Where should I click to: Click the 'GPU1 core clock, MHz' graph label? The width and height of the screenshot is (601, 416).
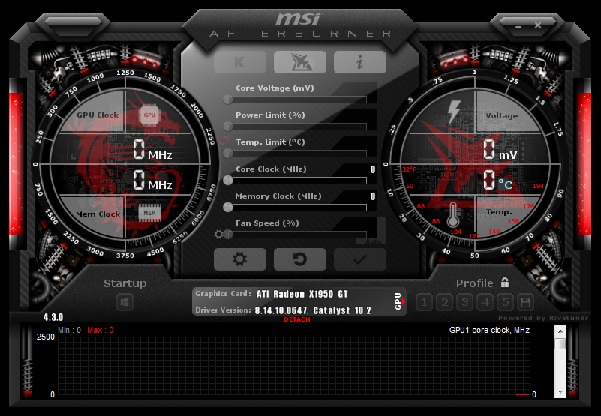[489, 330]
